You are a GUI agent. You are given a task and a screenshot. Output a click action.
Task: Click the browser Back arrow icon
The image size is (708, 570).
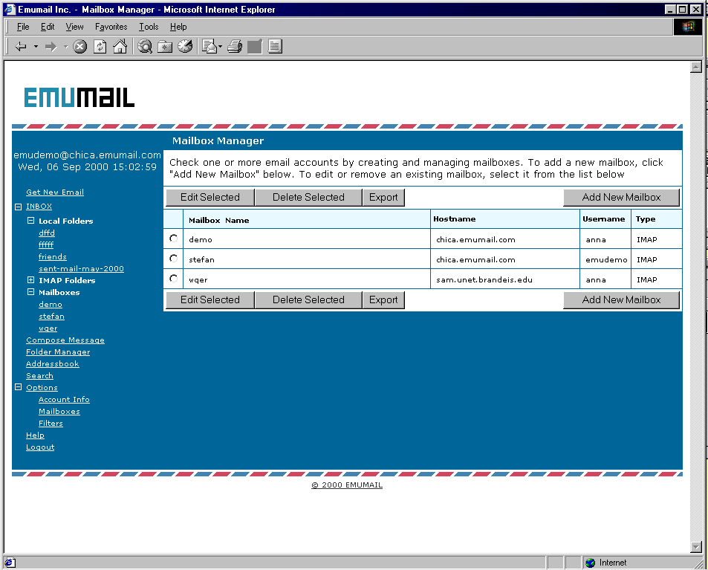(21, 47)
